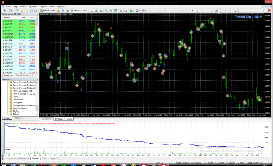Viewport: 273px width, 166px height.
Task: Zoom out of the chart
Action: point(111,11)
